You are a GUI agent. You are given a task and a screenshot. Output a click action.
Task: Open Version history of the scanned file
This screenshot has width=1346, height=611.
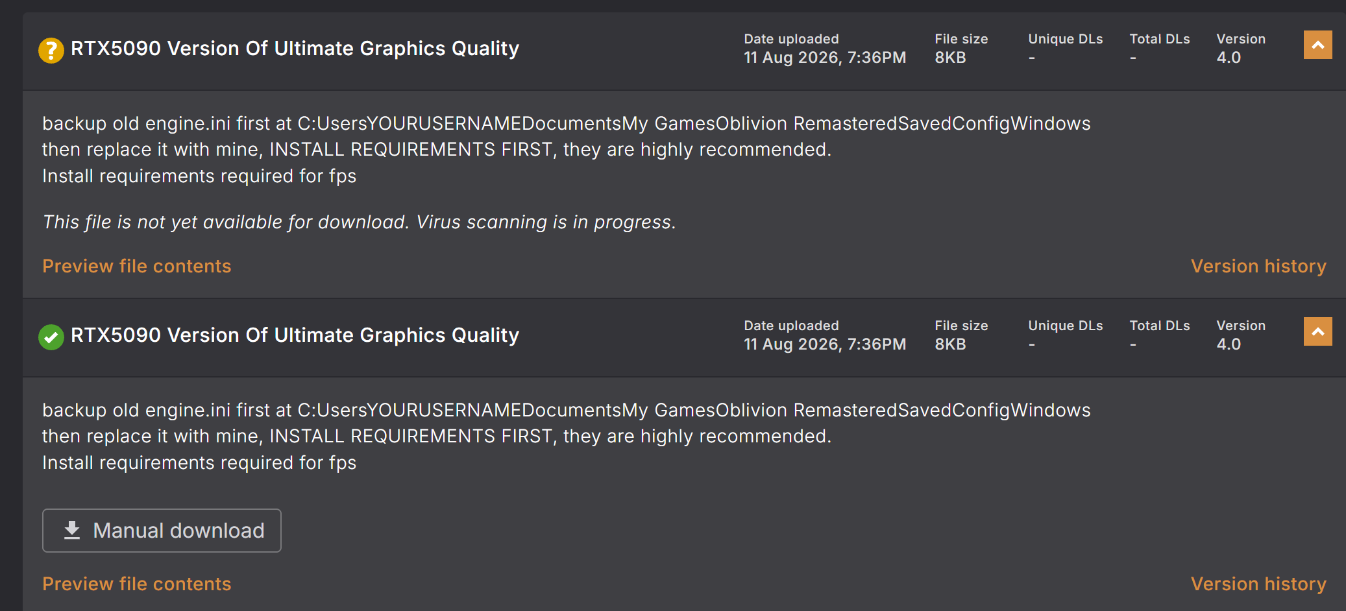(1258, 584)
